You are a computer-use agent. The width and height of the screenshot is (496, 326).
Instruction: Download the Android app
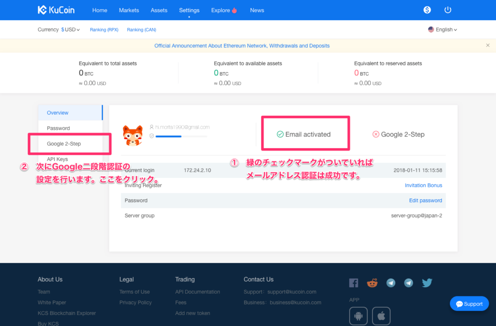[358, 316]
